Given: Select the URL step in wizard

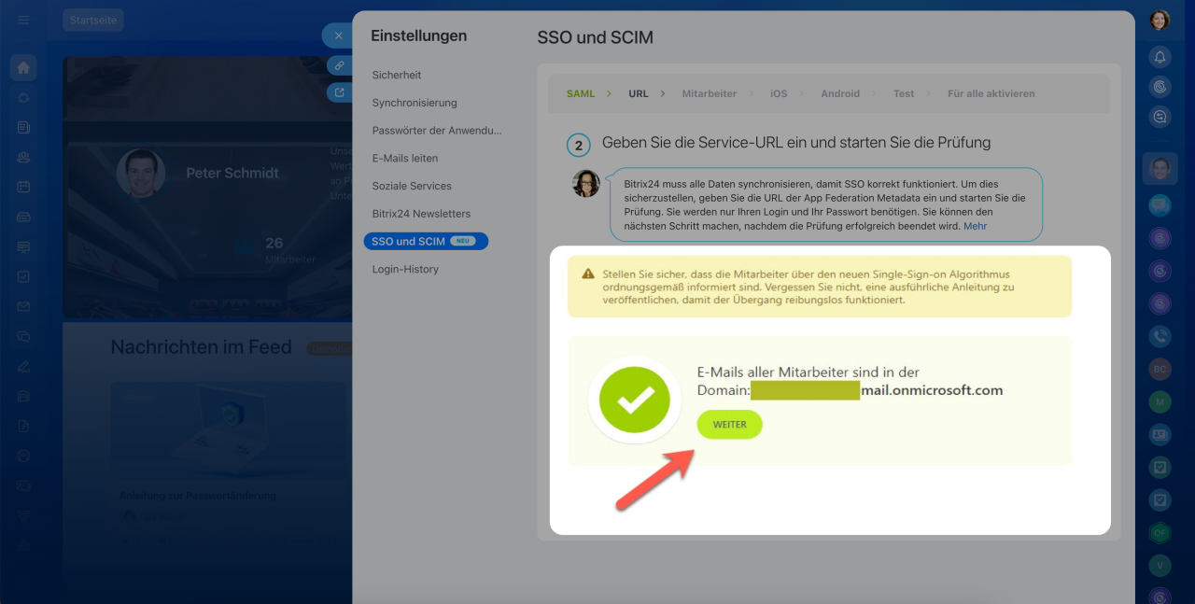Looking at the screenshot, I should click(x=639, y=93).
